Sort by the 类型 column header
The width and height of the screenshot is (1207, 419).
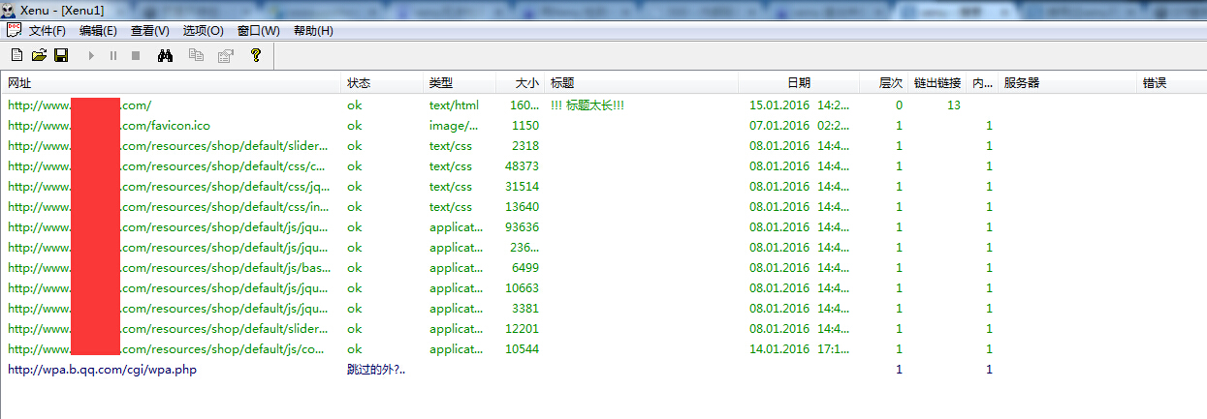click(460, 83)
